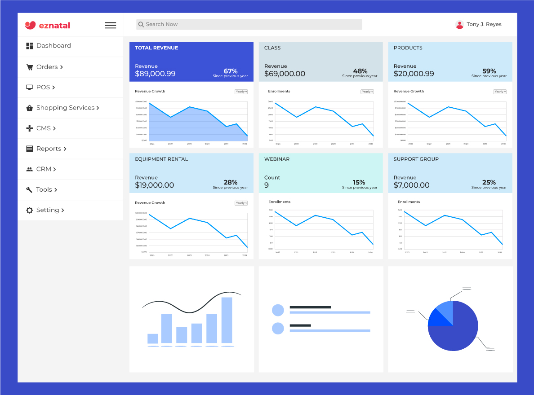Image resolution: width=534 pixels, height=395 pixels.
Task: Toggle the hamburger menu sidebar button
Action: point(110,26)
